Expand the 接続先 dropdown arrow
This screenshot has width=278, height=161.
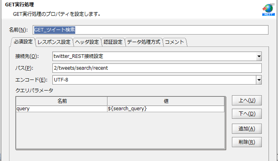pos(259,56)
